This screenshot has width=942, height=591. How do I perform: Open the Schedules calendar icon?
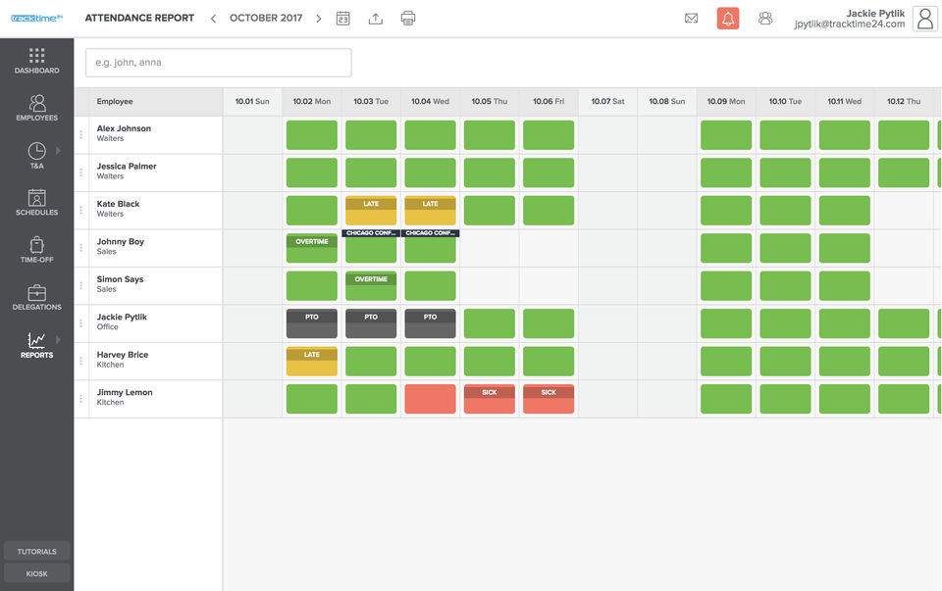click(36, 197)
